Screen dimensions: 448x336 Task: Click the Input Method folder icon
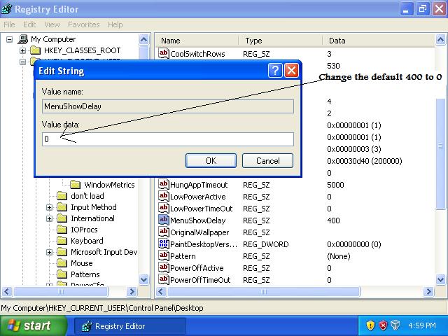pyautogui.click(x=62, y=207)
